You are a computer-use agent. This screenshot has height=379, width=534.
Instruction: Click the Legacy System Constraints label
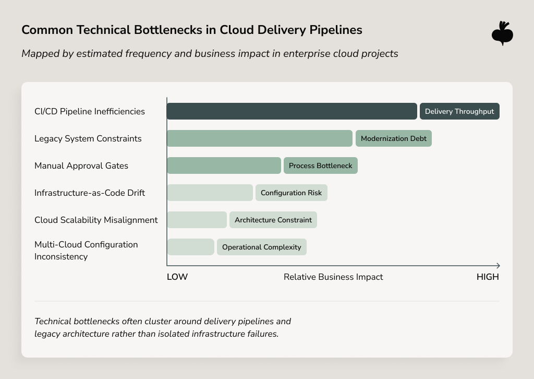click(x=88, y=138)
